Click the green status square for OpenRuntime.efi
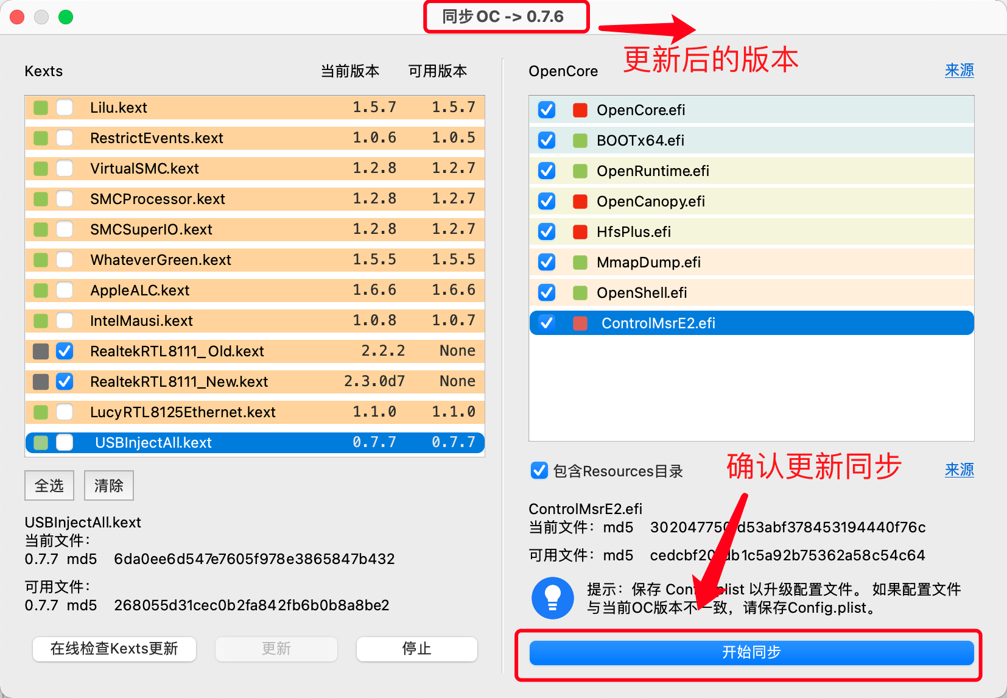 (x=580, y=171)
